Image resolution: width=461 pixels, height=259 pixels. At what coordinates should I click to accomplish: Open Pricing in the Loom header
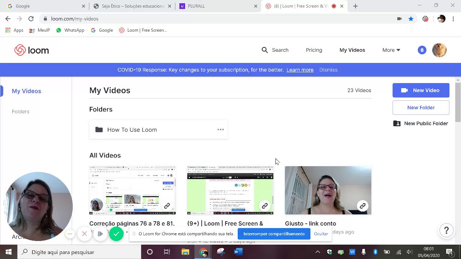(x=314, y=50)
